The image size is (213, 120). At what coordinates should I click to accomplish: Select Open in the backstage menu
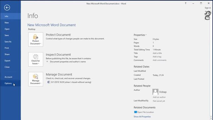point(10,29)
